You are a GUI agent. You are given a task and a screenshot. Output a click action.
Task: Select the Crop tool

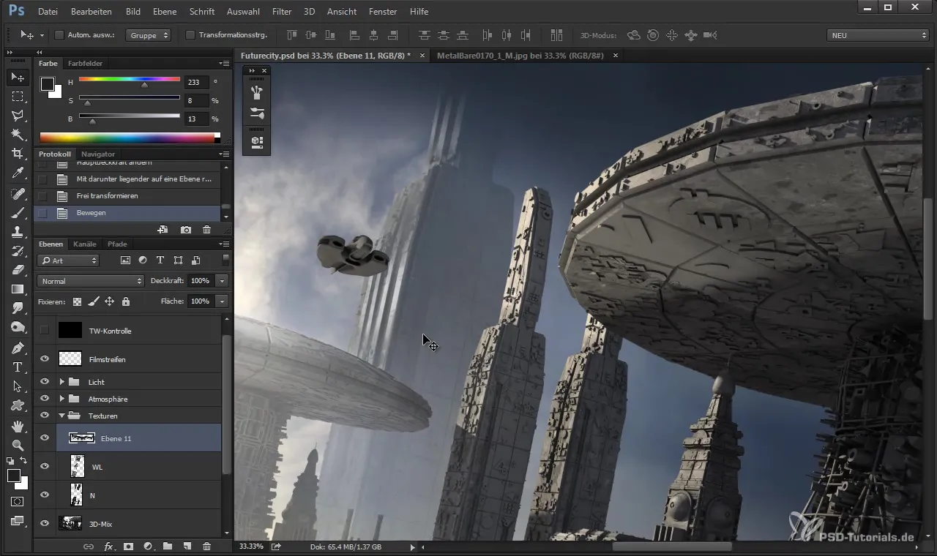[18, 154]
